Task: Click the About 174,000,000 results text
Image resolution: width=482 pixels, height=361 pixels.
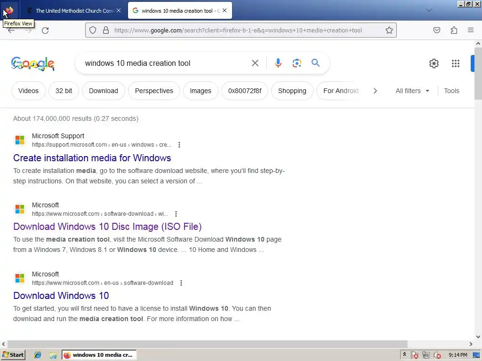Action: coord(76,118)
